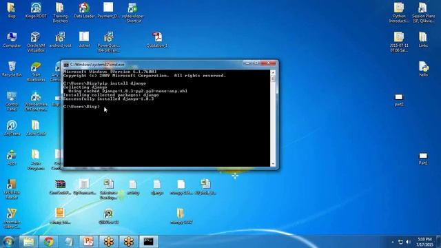Select the QlikView 11 shortcut icon

coord(109,216)
